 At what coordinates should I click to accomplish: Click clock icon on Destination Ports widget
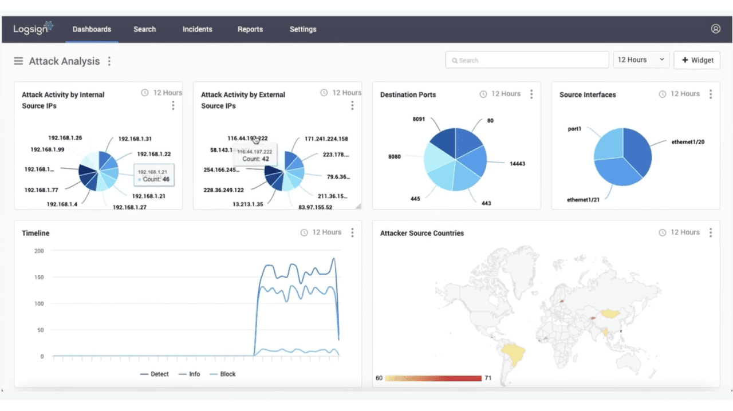(483, 94)
